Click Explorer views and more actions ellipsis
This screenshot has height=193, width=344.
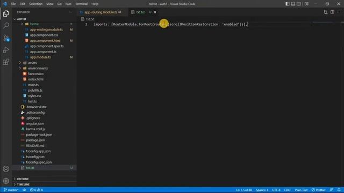[x=70, y=12]
